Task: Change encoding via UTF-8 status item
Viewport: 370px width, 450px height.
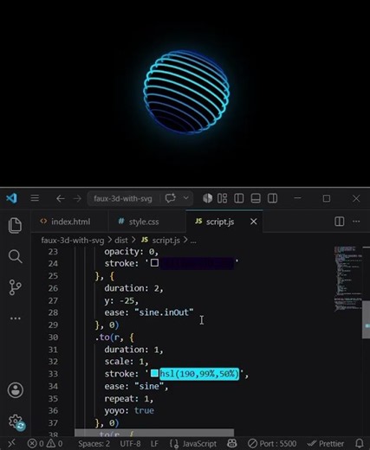Action: (130, 443)
